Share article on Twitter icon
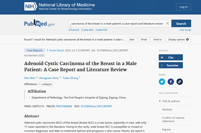 point(162,82)
